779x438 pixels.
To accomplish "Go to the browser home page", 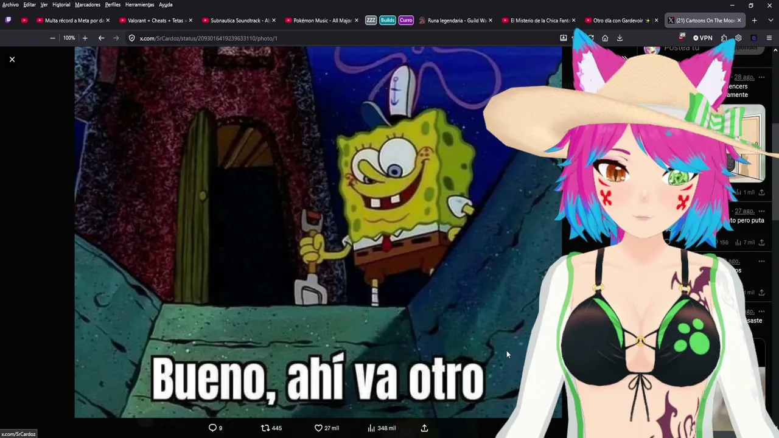I will click(x=605, y=38).
